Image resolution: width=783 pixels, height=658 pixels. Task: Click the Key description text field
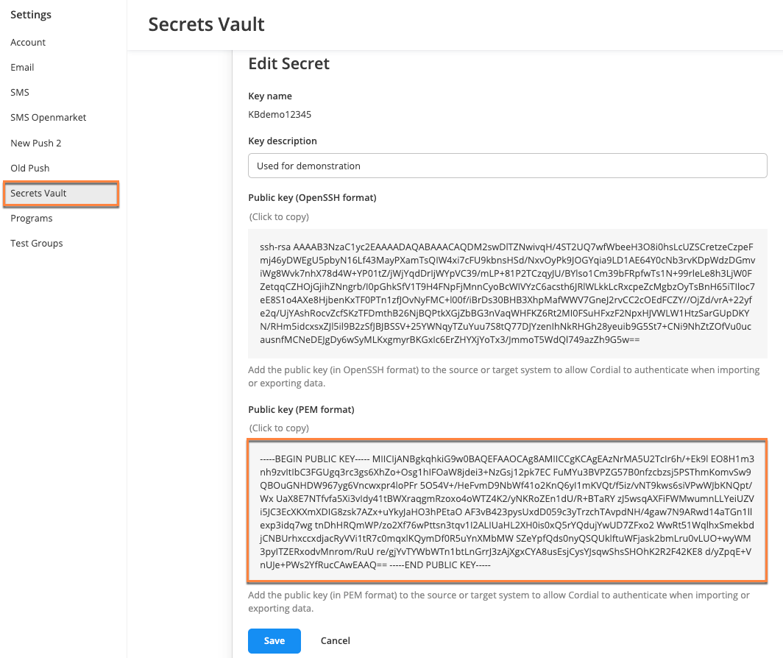click(x=507, y=166)
